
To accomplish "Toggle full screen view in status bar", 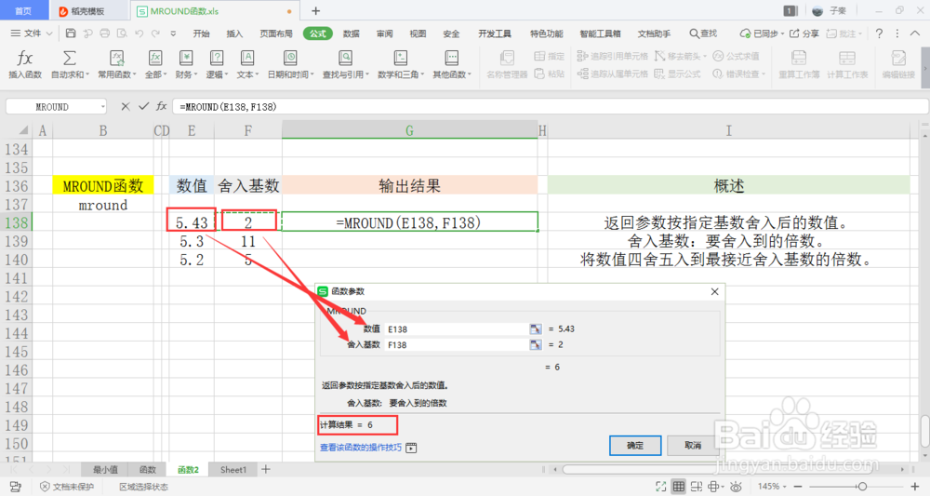I will pos(660,487).
